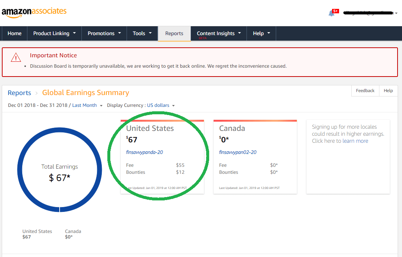Screen dimensions: 402x257
Task: Click the Amazon Associates logo
Action: [x=34, y=12]
